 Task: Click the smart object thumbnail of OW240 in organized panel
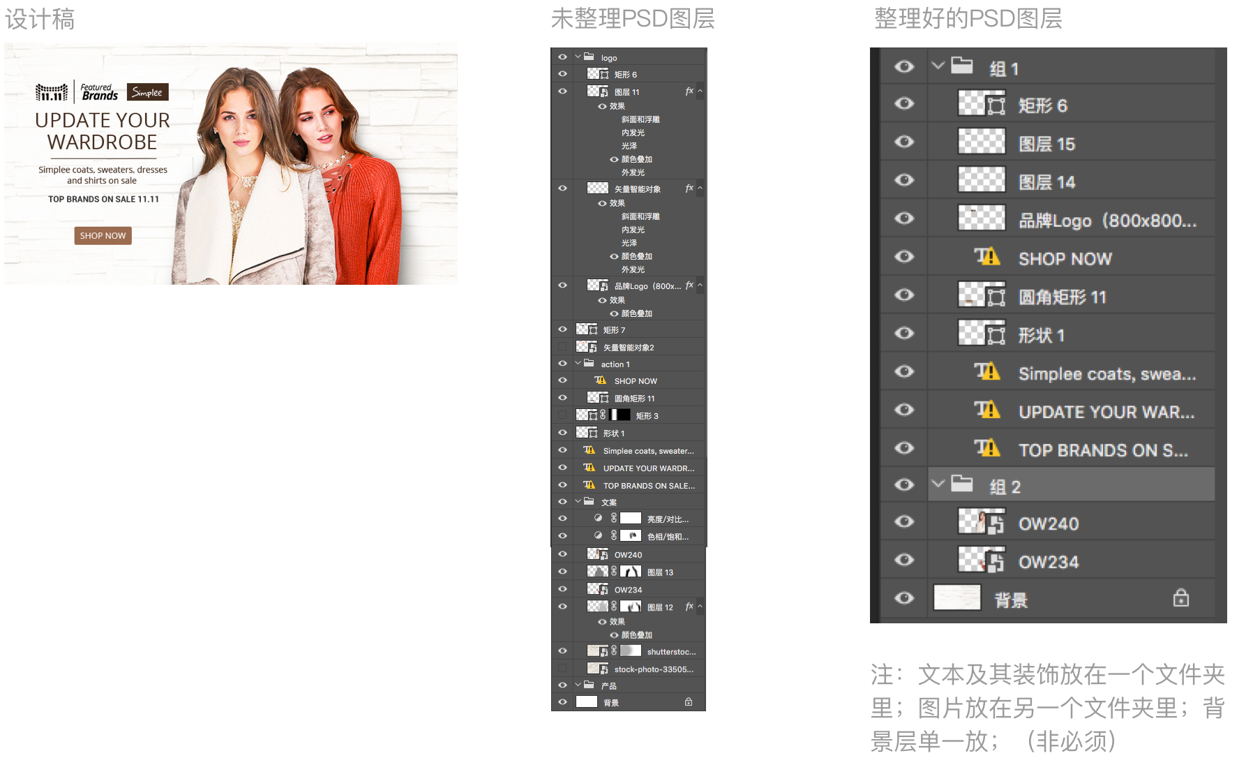[x=982, y=521]
